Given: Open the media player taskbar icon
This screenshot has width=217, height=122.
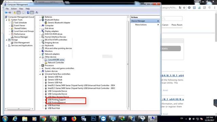Looking at the screenshot, I should click(x=34, y=119).
